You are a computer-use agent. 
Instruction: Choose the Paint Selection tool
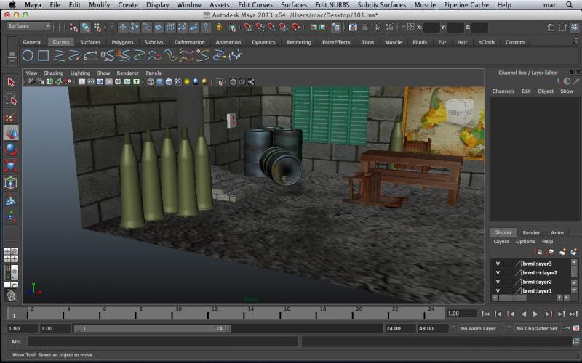click(11, 116)
